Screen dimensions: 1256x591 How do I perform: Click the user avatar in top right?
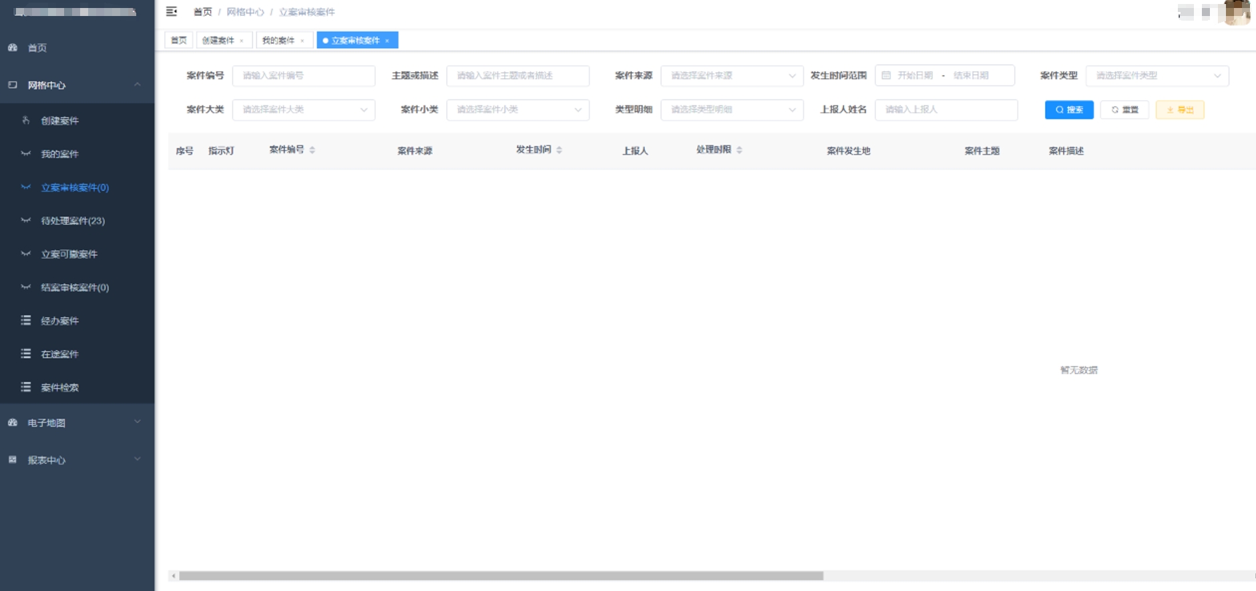1236,12
